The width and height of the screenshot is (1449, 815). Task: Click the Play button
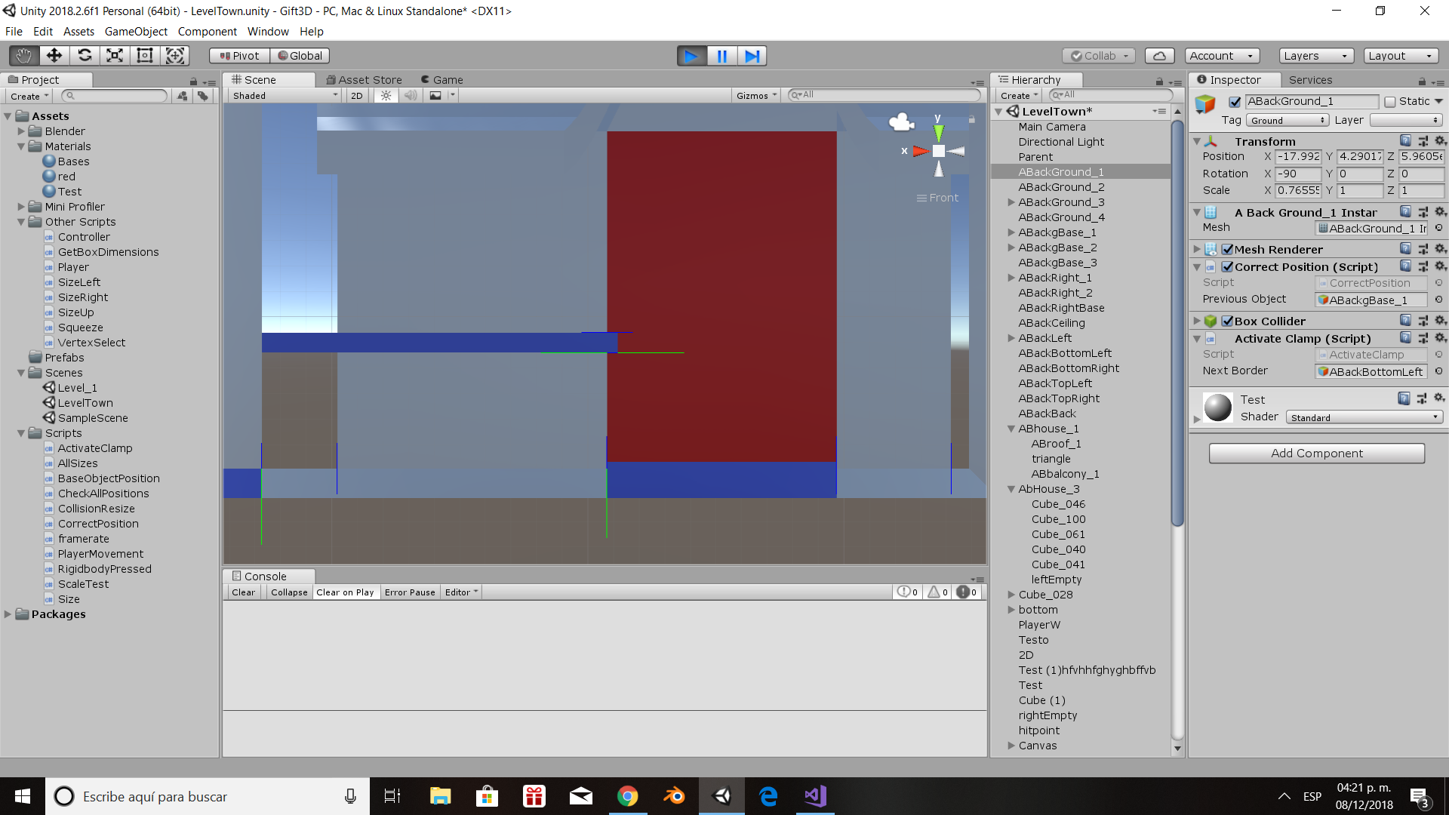pyautogui.click(x=691, y=56)
